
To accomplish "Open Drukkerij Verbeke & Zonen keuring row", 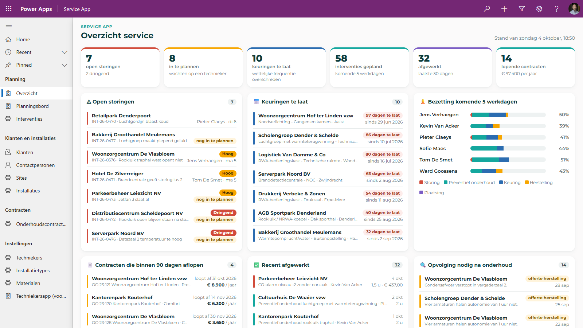I will pyautogui.click(x=328, y=196).
